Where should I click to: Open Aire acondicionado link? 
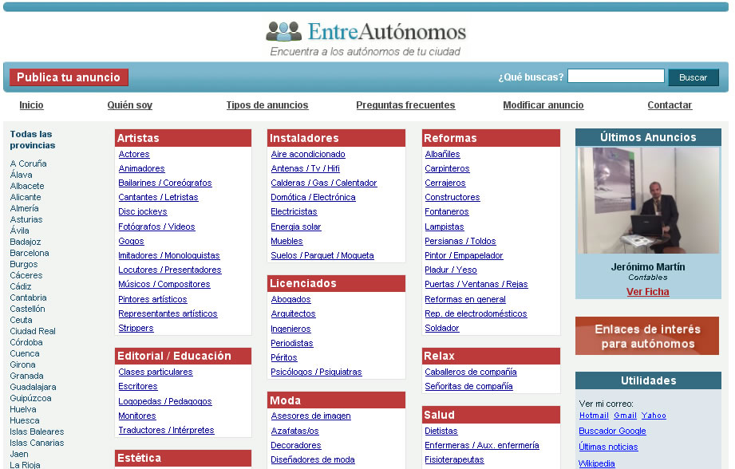[x=308, y=154]
